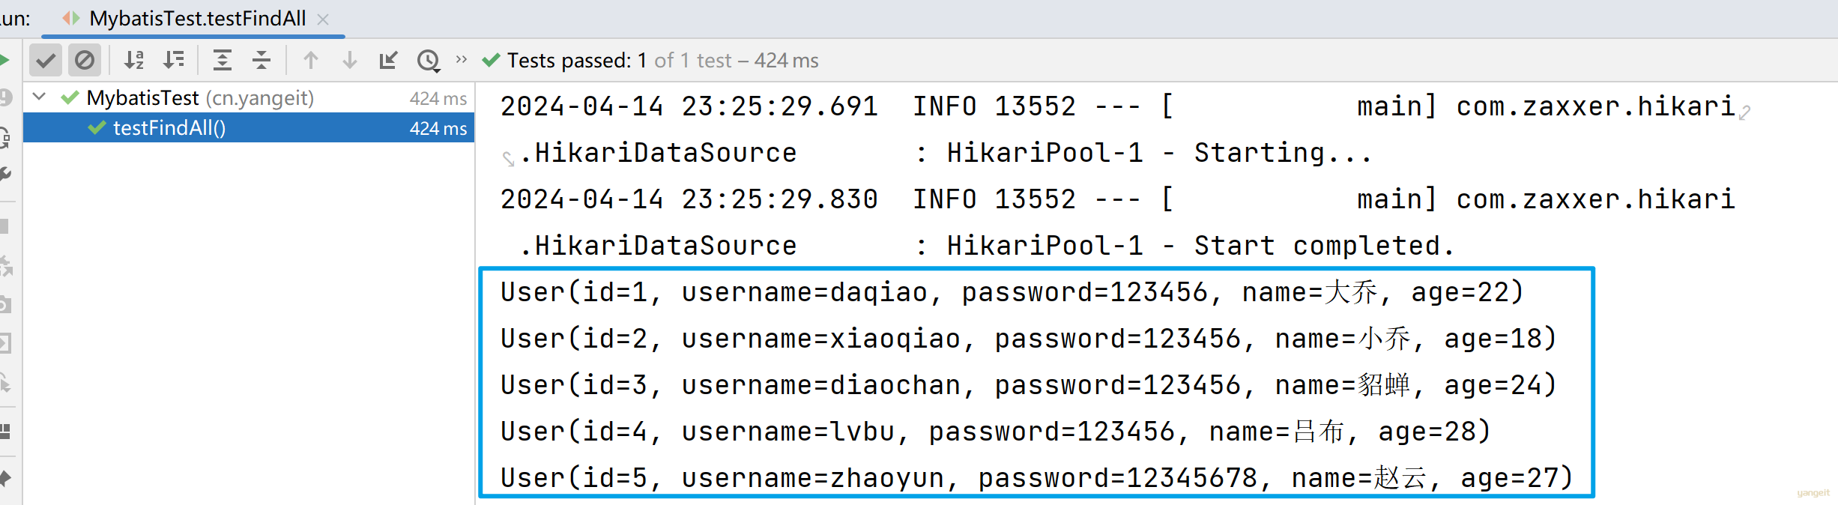
Task: Collapse the MybatisTest tree node
Action: pos(40,97)
